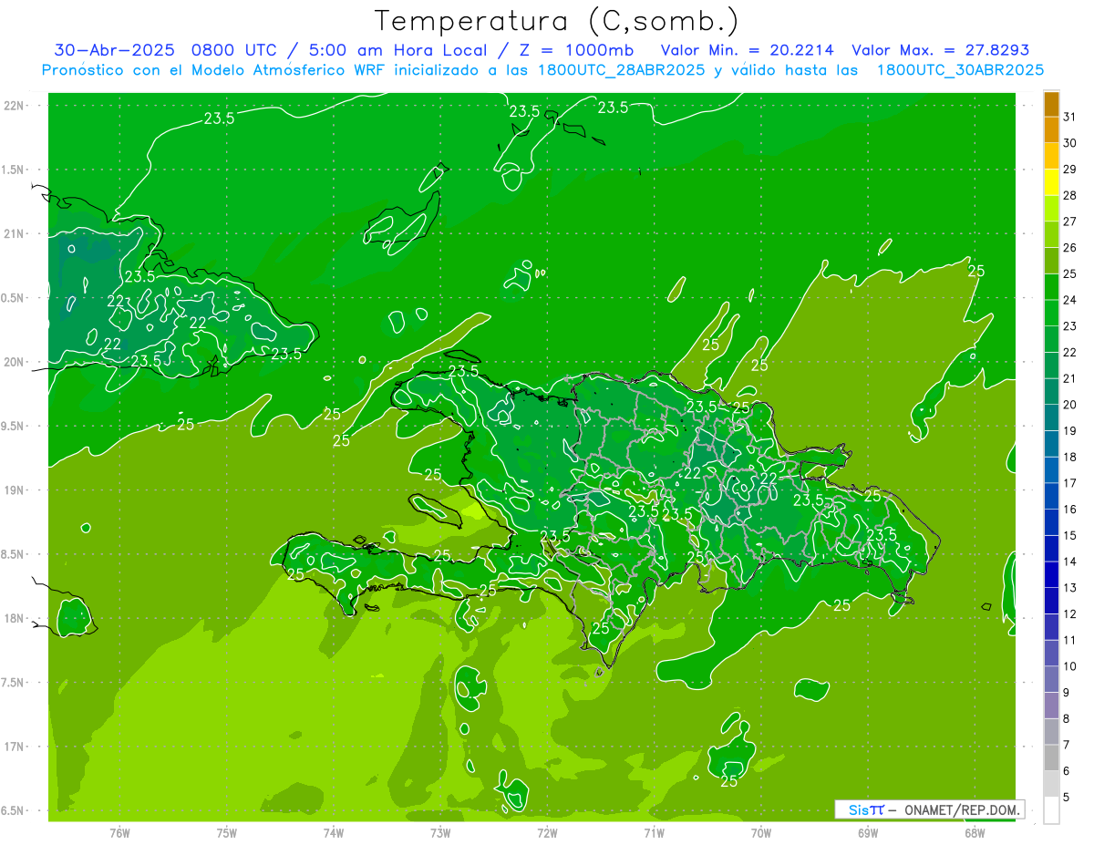Click the color legend value "29"
Viewport: 1094px width, 845px height.
(1070, 170)
